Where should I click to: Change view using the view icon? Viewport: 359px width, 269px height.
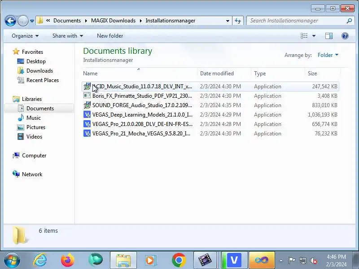[x=304, y=36]
